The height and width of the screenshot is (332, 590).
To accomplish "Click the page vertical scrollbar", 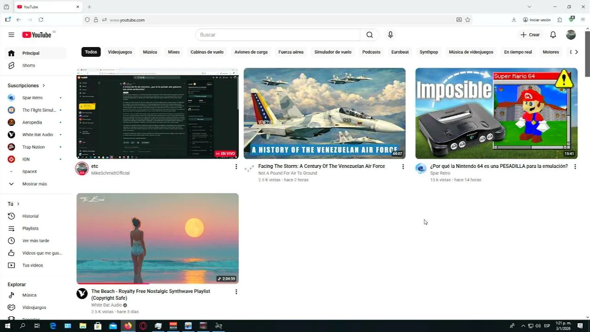I will (x=587, y=54).
